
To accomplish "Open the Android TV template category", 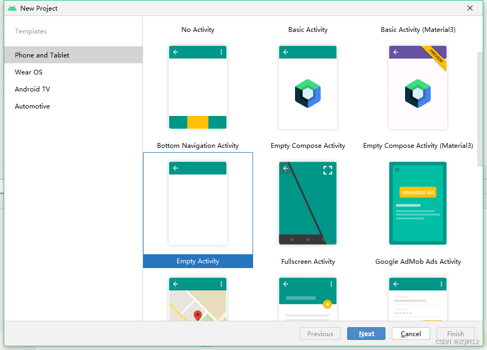I will tap(32, 89).
